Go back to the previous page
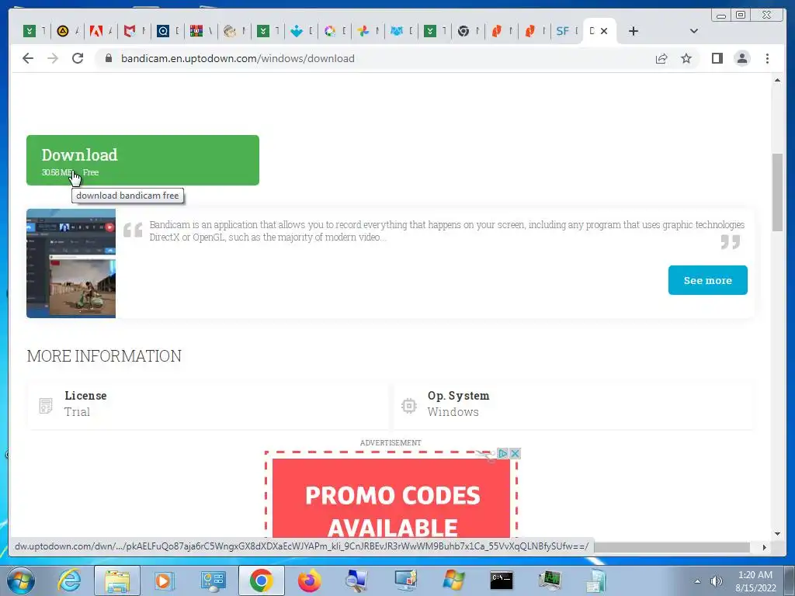Screen dimensions: 795x596 coord(28,58)
